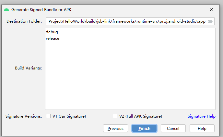Close the Generate Signed Bundle dialog
Screen dimensions: 223x137
point(212,9)
